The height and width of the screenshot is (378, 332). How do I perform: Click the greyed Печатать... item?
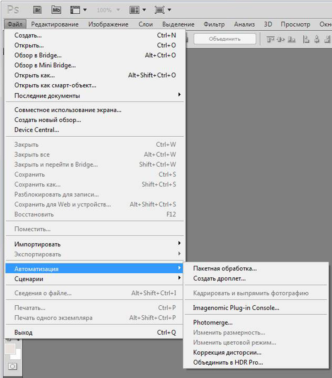[x=94, y=308]
